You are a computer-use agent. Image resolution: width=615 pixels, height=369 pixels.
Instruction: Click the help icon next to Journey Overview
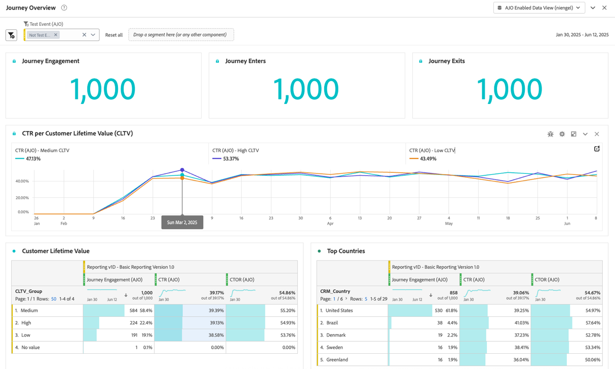(x=64, y=8)
